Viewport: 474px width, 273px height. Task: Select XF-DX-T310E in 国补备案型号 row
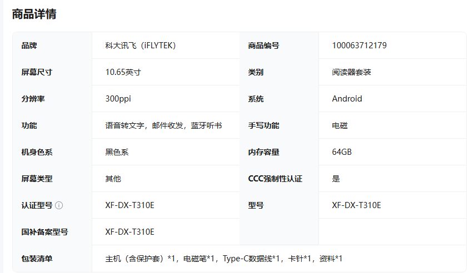[x=129, y=232]
